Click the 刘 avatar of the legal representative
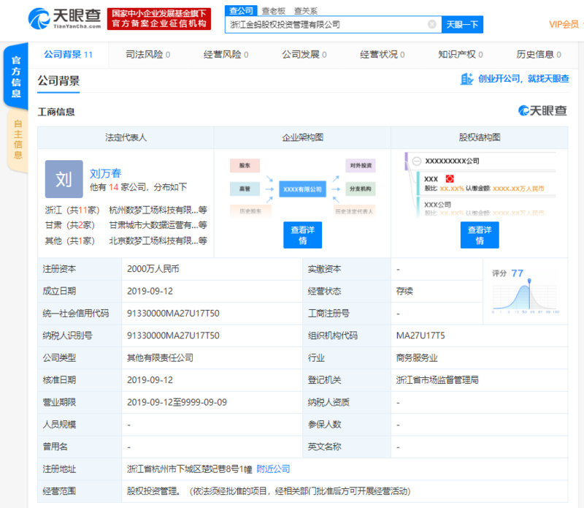Image resolution: width=584 pixels, height=508 pixels. click(x=64, y=179)
